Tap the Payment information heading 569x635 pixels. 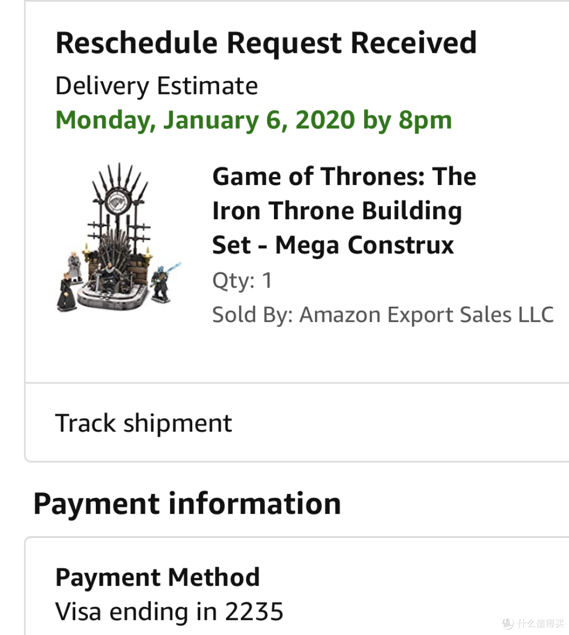(x=187, y=503)
